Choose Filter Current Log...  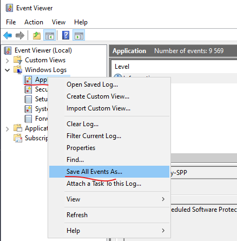[x=109, y=136]
